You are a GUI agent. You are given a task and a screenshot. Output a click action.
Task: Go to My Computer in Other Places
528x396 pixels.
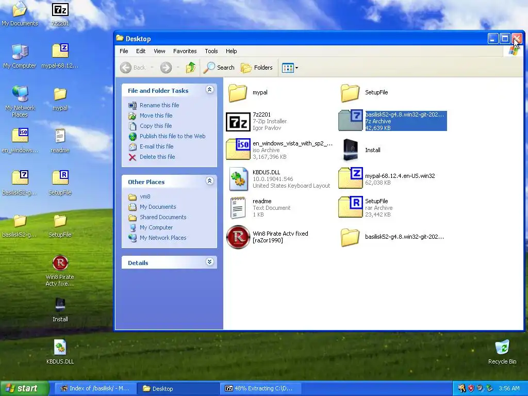(151, 227)
